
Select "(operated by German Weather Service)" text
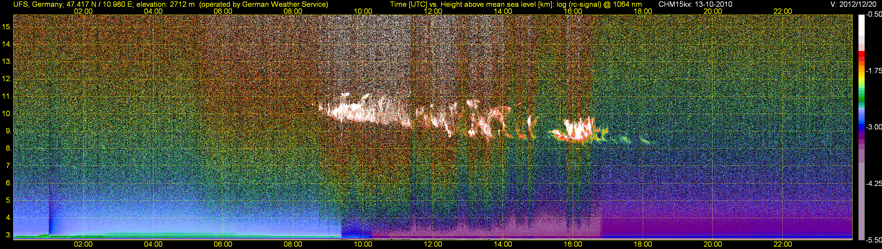tap(264, 4)
